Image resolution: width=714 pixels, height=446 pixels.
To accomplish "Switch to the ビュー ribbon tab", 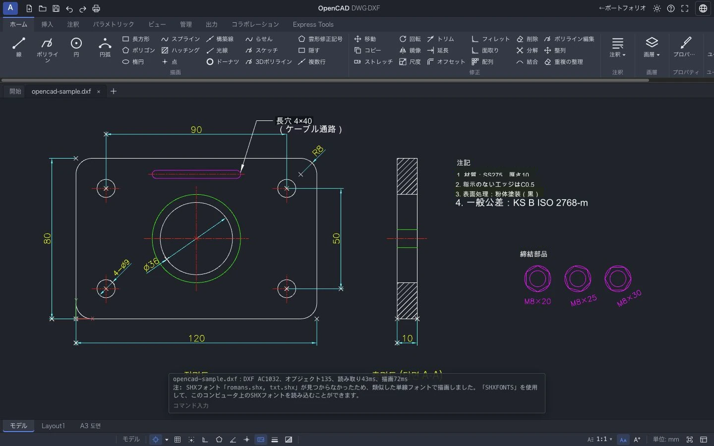I will pyautogui.click(x=157, y=24).
